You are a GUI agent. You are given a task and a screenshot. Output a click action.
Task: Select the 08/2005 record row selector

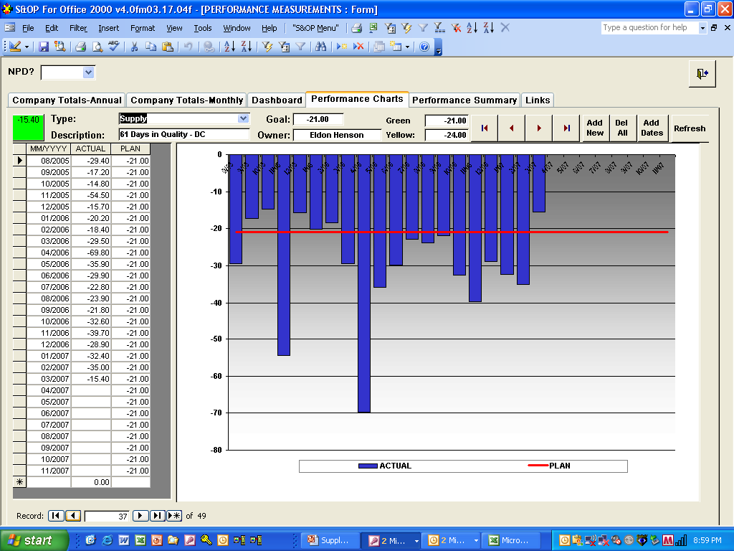[x=19, y=161]
